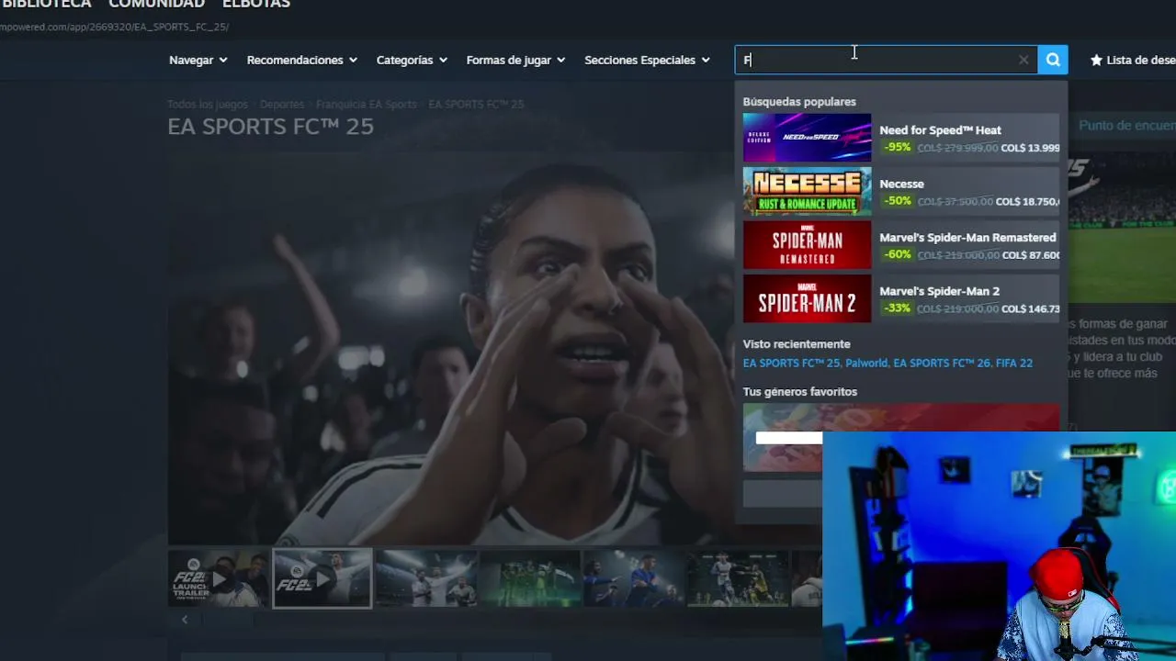This screenshot has height=661, width=1176.
Task: Open the Recomendaciones dropdown
Action: 301,60
